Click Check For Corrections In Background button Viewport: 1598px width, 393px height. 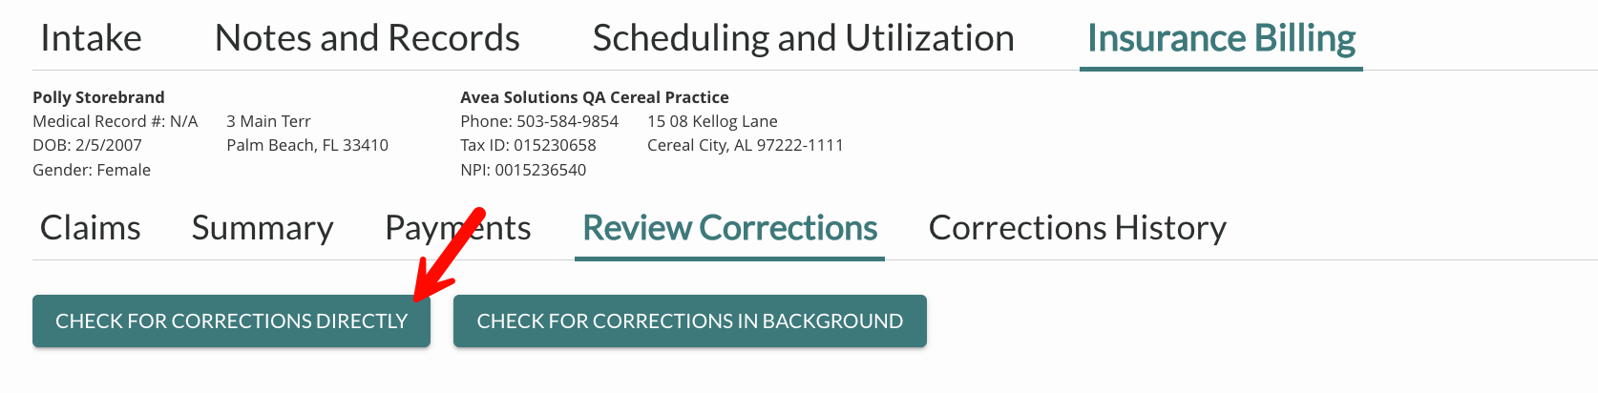pyautogui.click(x=690, y=321)
